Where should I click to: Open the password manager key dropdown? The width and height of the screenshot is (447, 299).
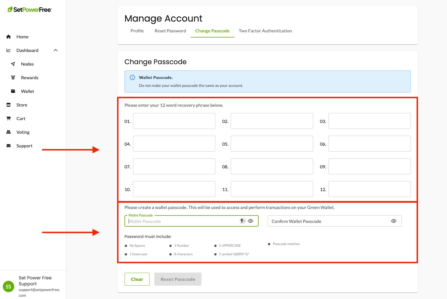(242, 221)
